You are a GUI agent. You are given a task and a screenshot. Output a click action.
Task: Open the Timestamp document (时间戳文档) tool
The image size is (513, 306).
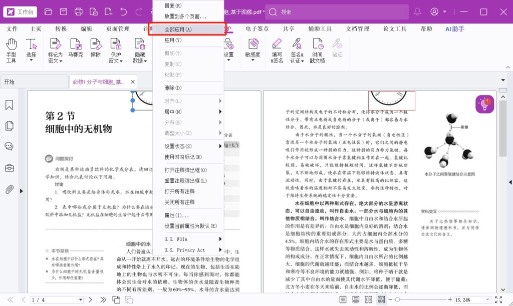pyautogui.click(x=317, y=50)
